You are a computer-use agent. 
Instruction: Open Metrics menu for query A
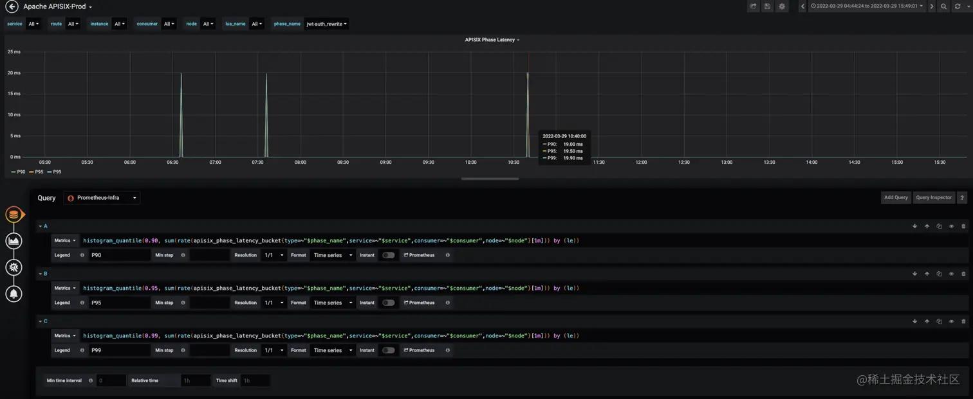pyautogui.click(x=65, y=240)
